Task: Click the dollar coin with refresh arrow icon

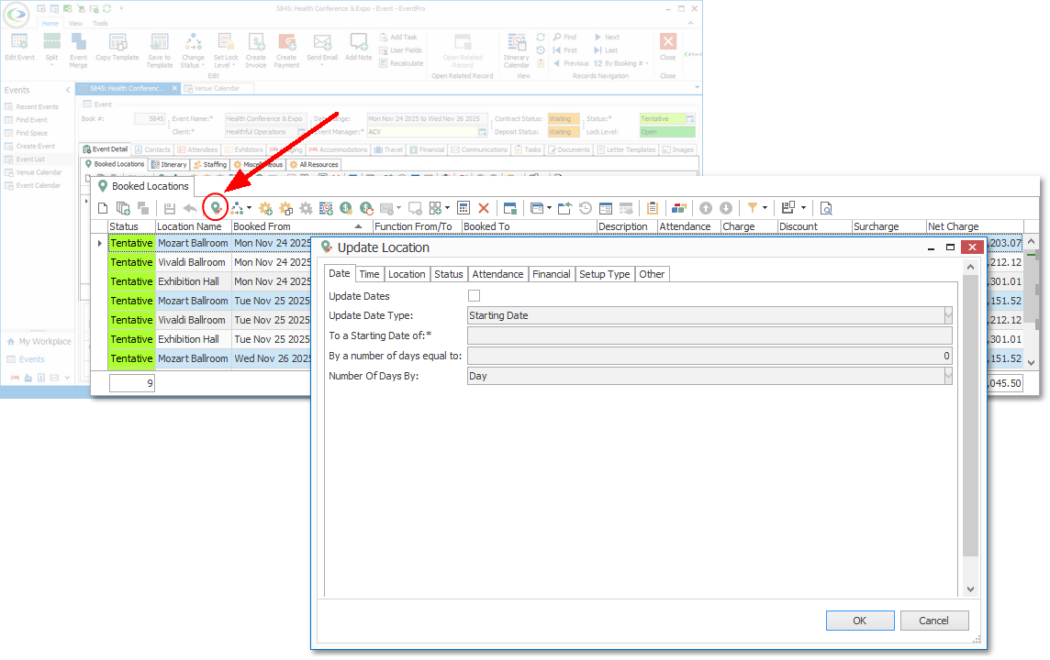Action: tap(366, 208)
